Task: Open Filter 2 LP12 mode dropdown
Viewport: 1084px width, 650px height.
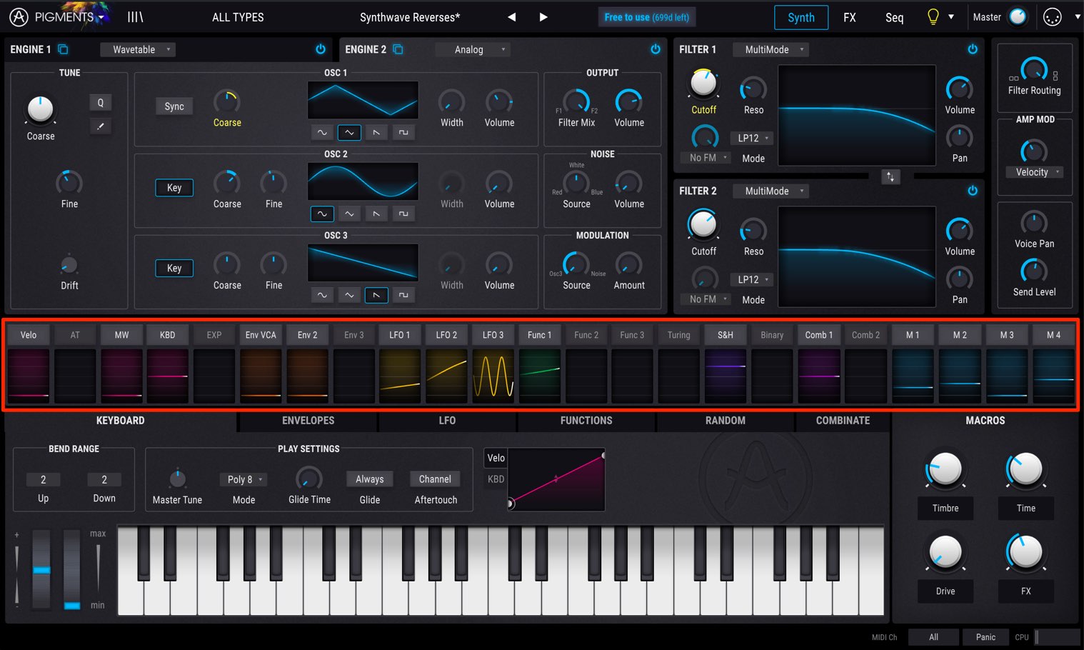Action: pos(752,279)
